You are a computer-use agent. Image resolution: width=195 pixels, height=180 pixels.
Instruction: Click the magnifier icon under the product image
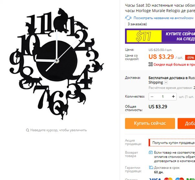click(27, 130)
